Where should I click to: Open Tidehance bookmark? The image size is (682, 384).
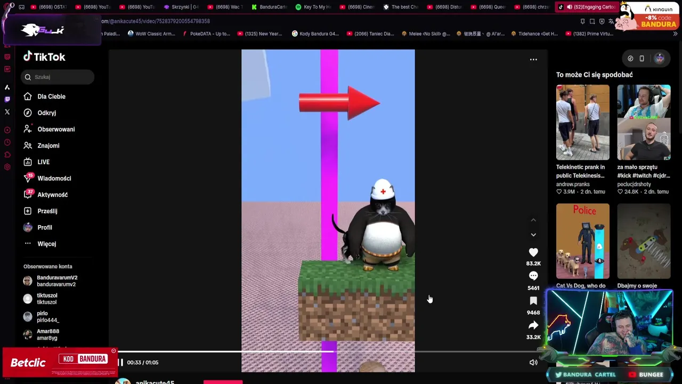(534, 34)
